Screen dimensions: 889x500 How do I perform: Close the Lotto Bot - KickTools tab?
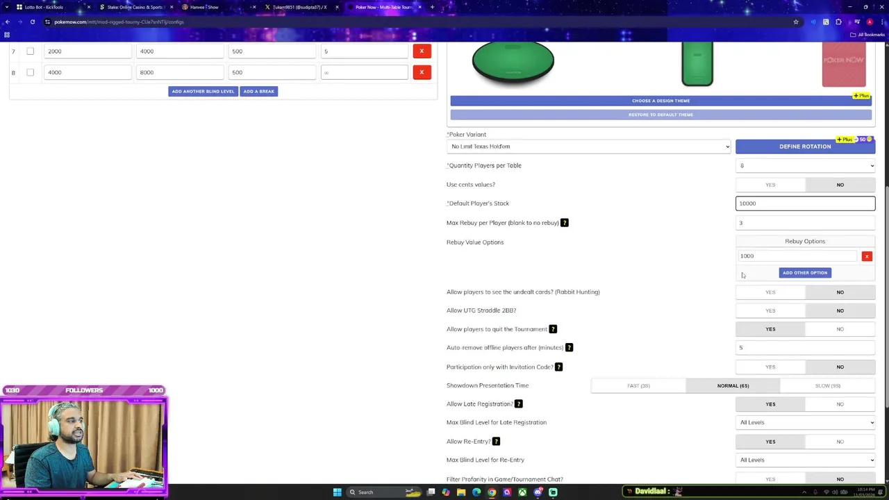(88, 7)
